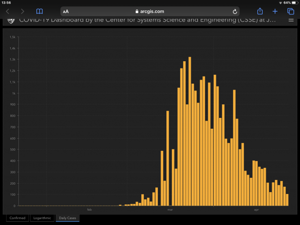Add a new tab with plus icon

point(275,11)
